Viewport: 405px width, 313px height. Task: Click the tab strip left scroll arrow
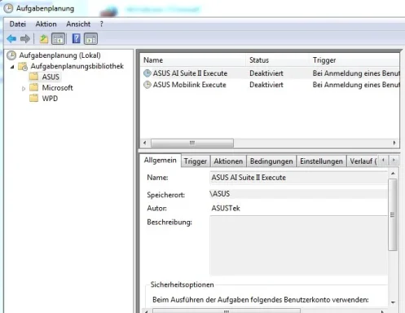383,160
